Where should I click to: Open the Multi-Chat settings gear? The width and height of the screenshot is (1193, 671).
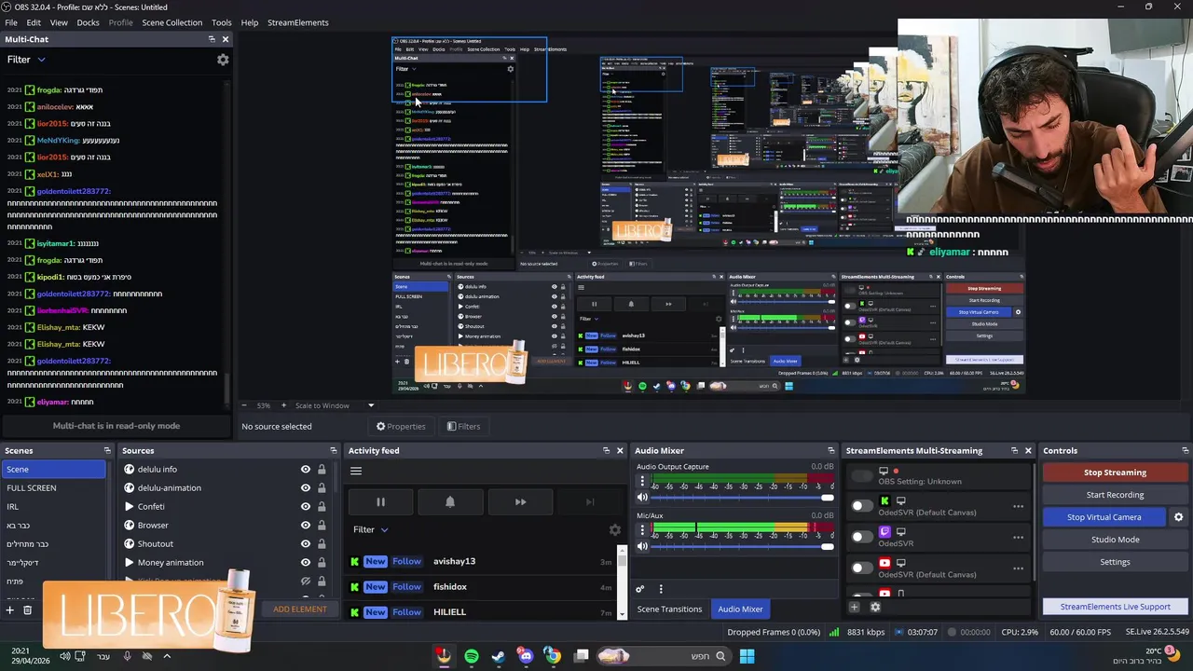223,60
